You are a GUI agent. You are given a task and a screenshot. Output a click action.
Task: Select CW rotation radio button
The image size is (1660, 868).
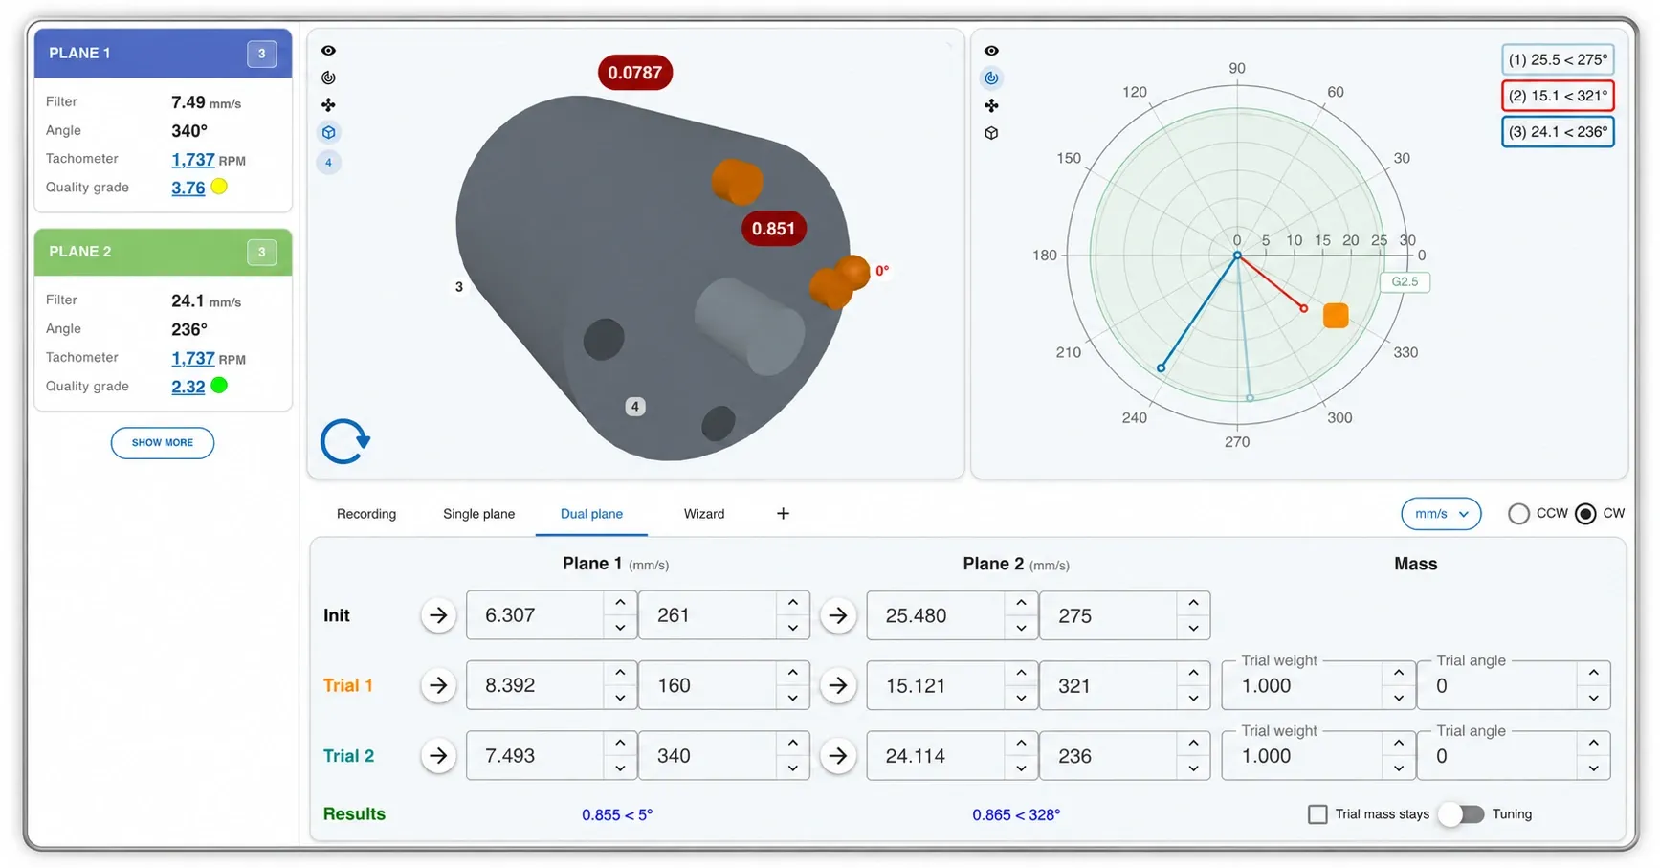click(1585, 514)
